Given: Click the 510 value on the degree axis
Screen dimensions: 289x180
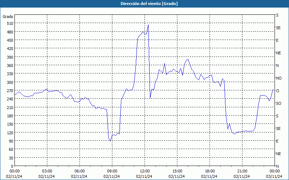Looking at the screenshot, I should pyautogui.click(x=10, y=23).
